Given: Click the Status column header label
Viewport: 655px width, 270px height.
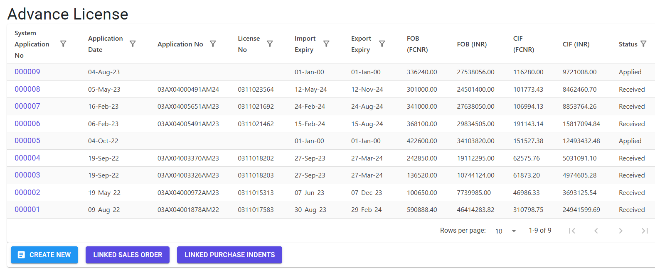Looking at the screenshot, I should click(x=628, y=44).
